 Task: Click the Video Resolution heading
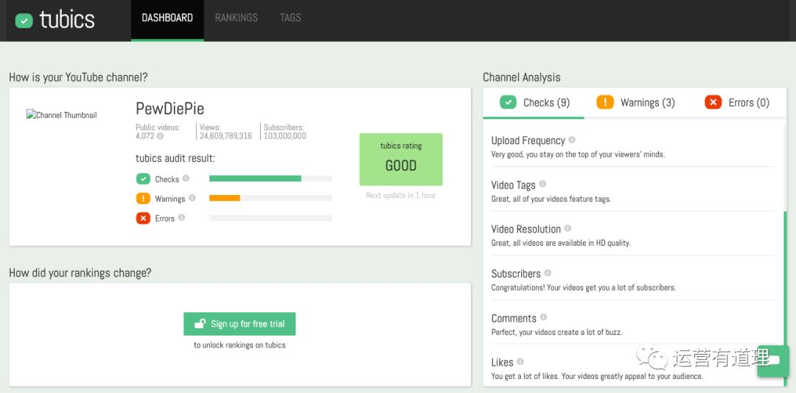pos(526,229)
